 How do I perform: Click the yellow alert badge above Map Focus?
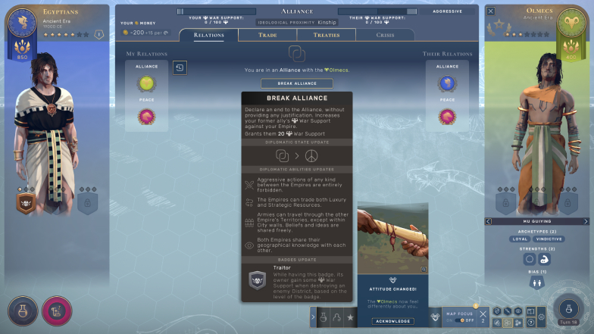pyautogui.click(x=476, y=306)
